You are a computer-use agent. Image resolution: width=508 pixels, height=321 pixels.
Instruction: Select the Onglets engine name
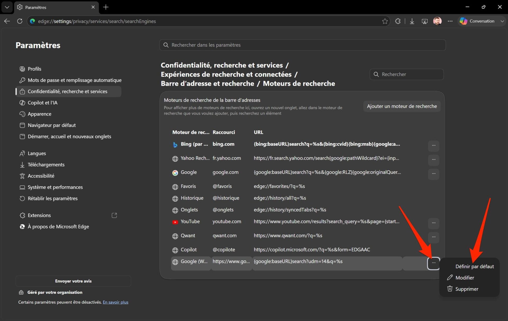(189, 210)
